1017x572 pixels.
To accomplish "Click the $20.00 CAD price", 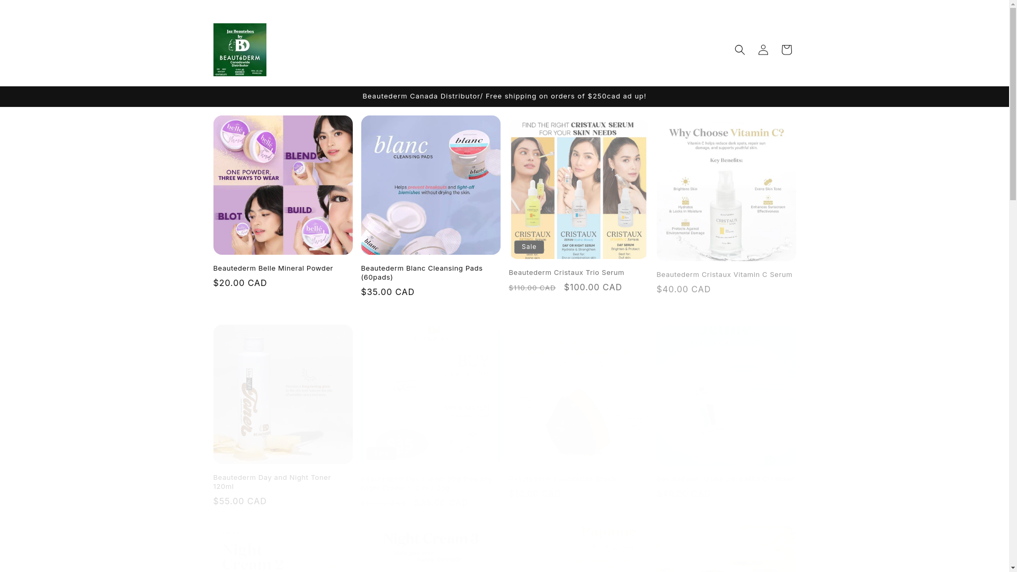I will [240, 283].
